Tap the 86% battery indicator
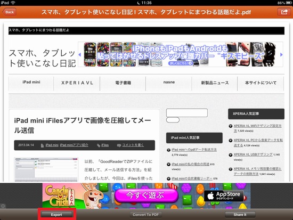This screenshot has width=293, height=220. (284, 3)
